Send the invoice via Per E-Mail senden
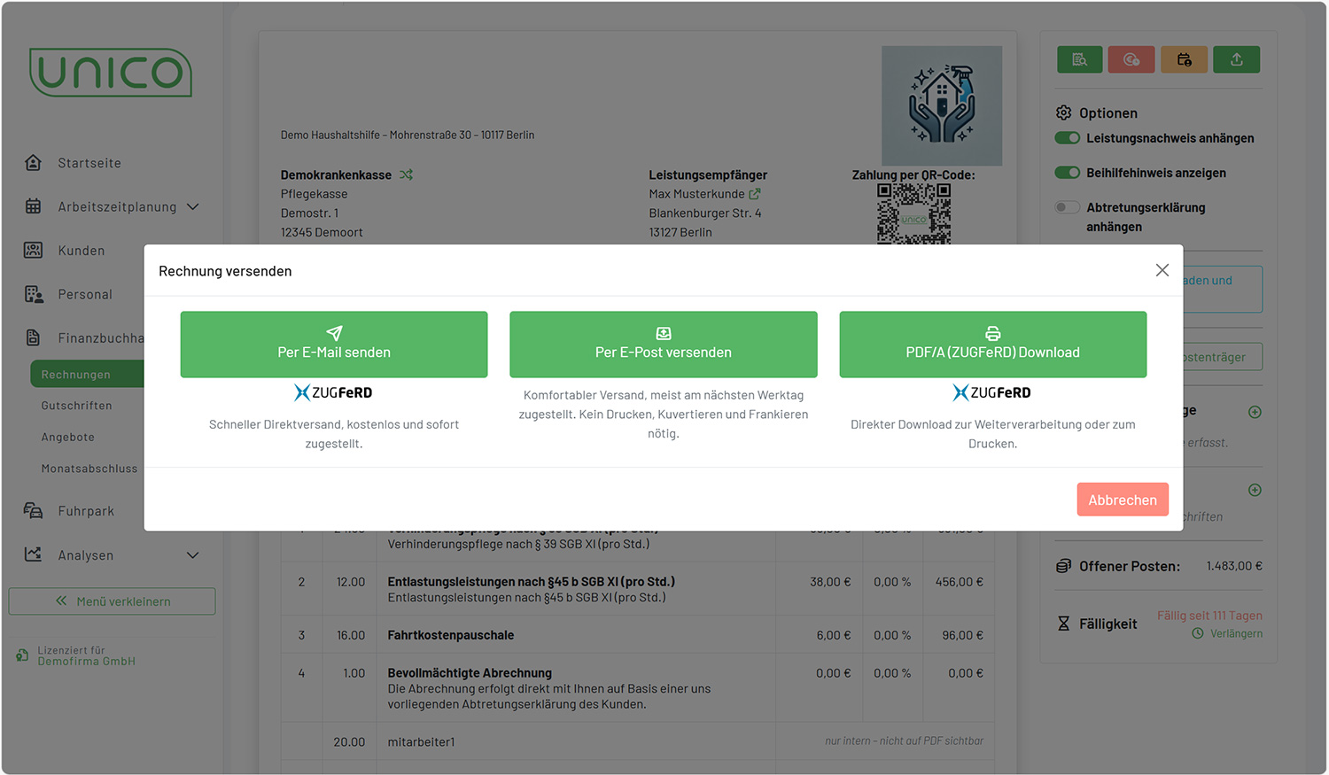Image resolution: width=1329 pixels, height=775 pixels. [x=334, y=344]
